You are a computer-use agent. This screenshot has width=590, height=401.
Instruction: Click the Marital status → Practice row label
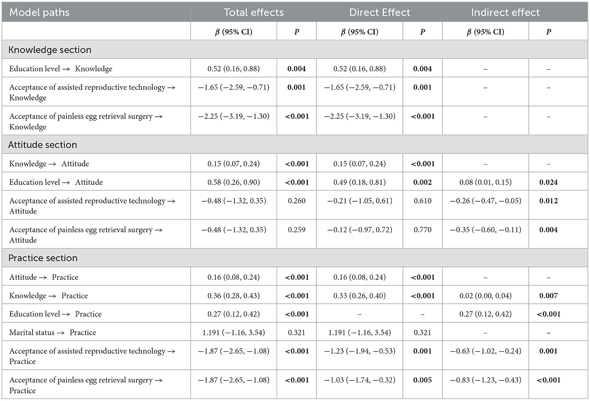(x=53, y=333)
